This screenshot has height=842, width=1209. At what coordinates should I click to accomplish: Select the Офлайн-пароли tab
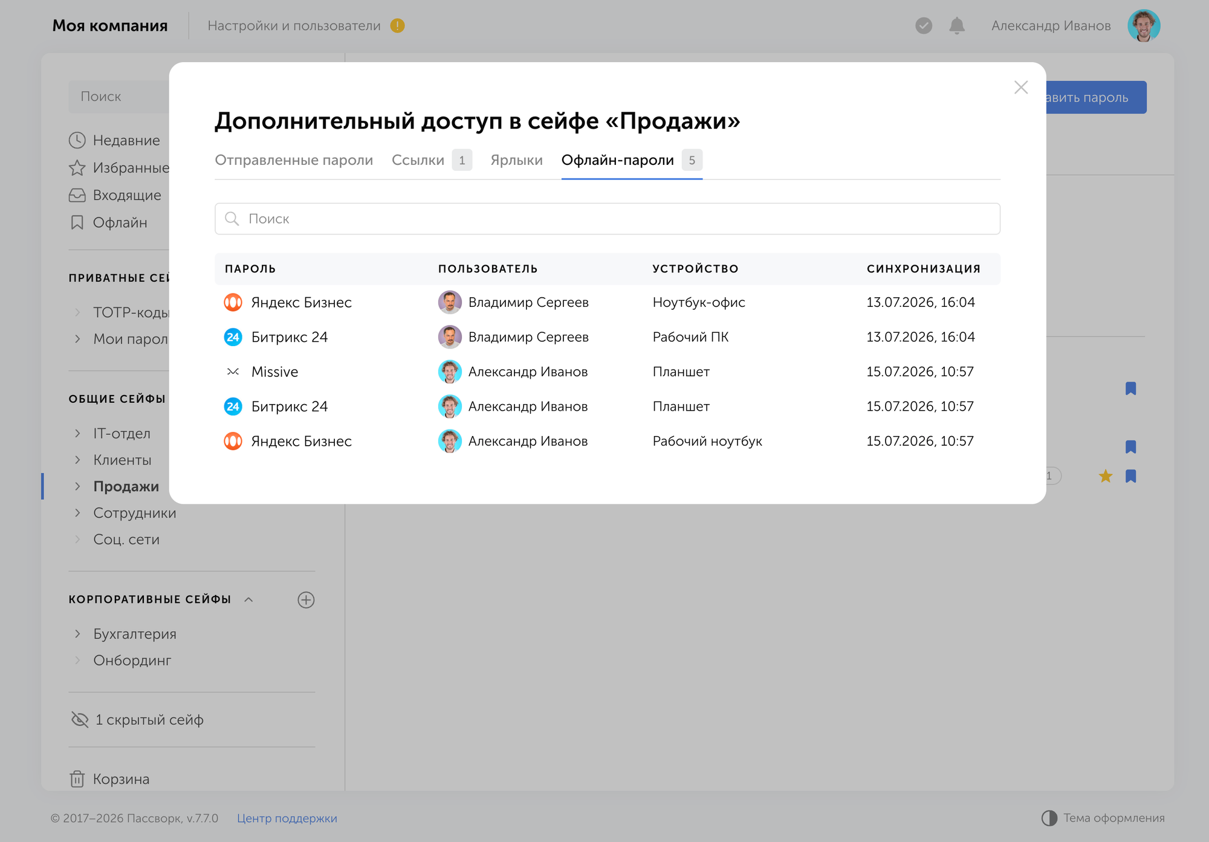click(x=632, y=160)
